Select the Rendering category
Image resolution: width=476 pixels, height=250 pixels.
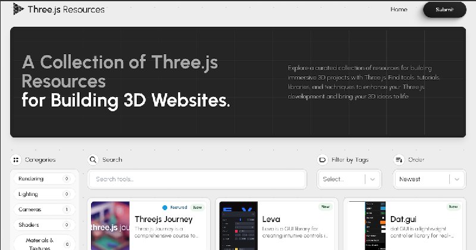point(44,179)
